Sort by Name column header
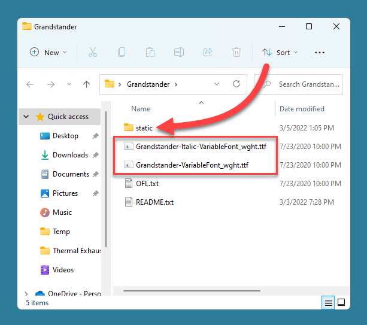This screenshot has height=325, width=367. click(x=141, y=109)
